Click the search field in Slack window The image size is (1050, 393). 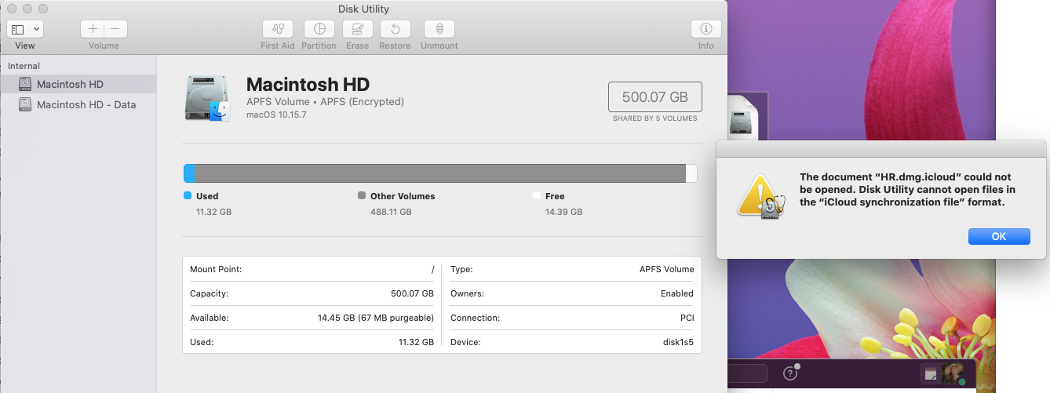pos(746,374)
